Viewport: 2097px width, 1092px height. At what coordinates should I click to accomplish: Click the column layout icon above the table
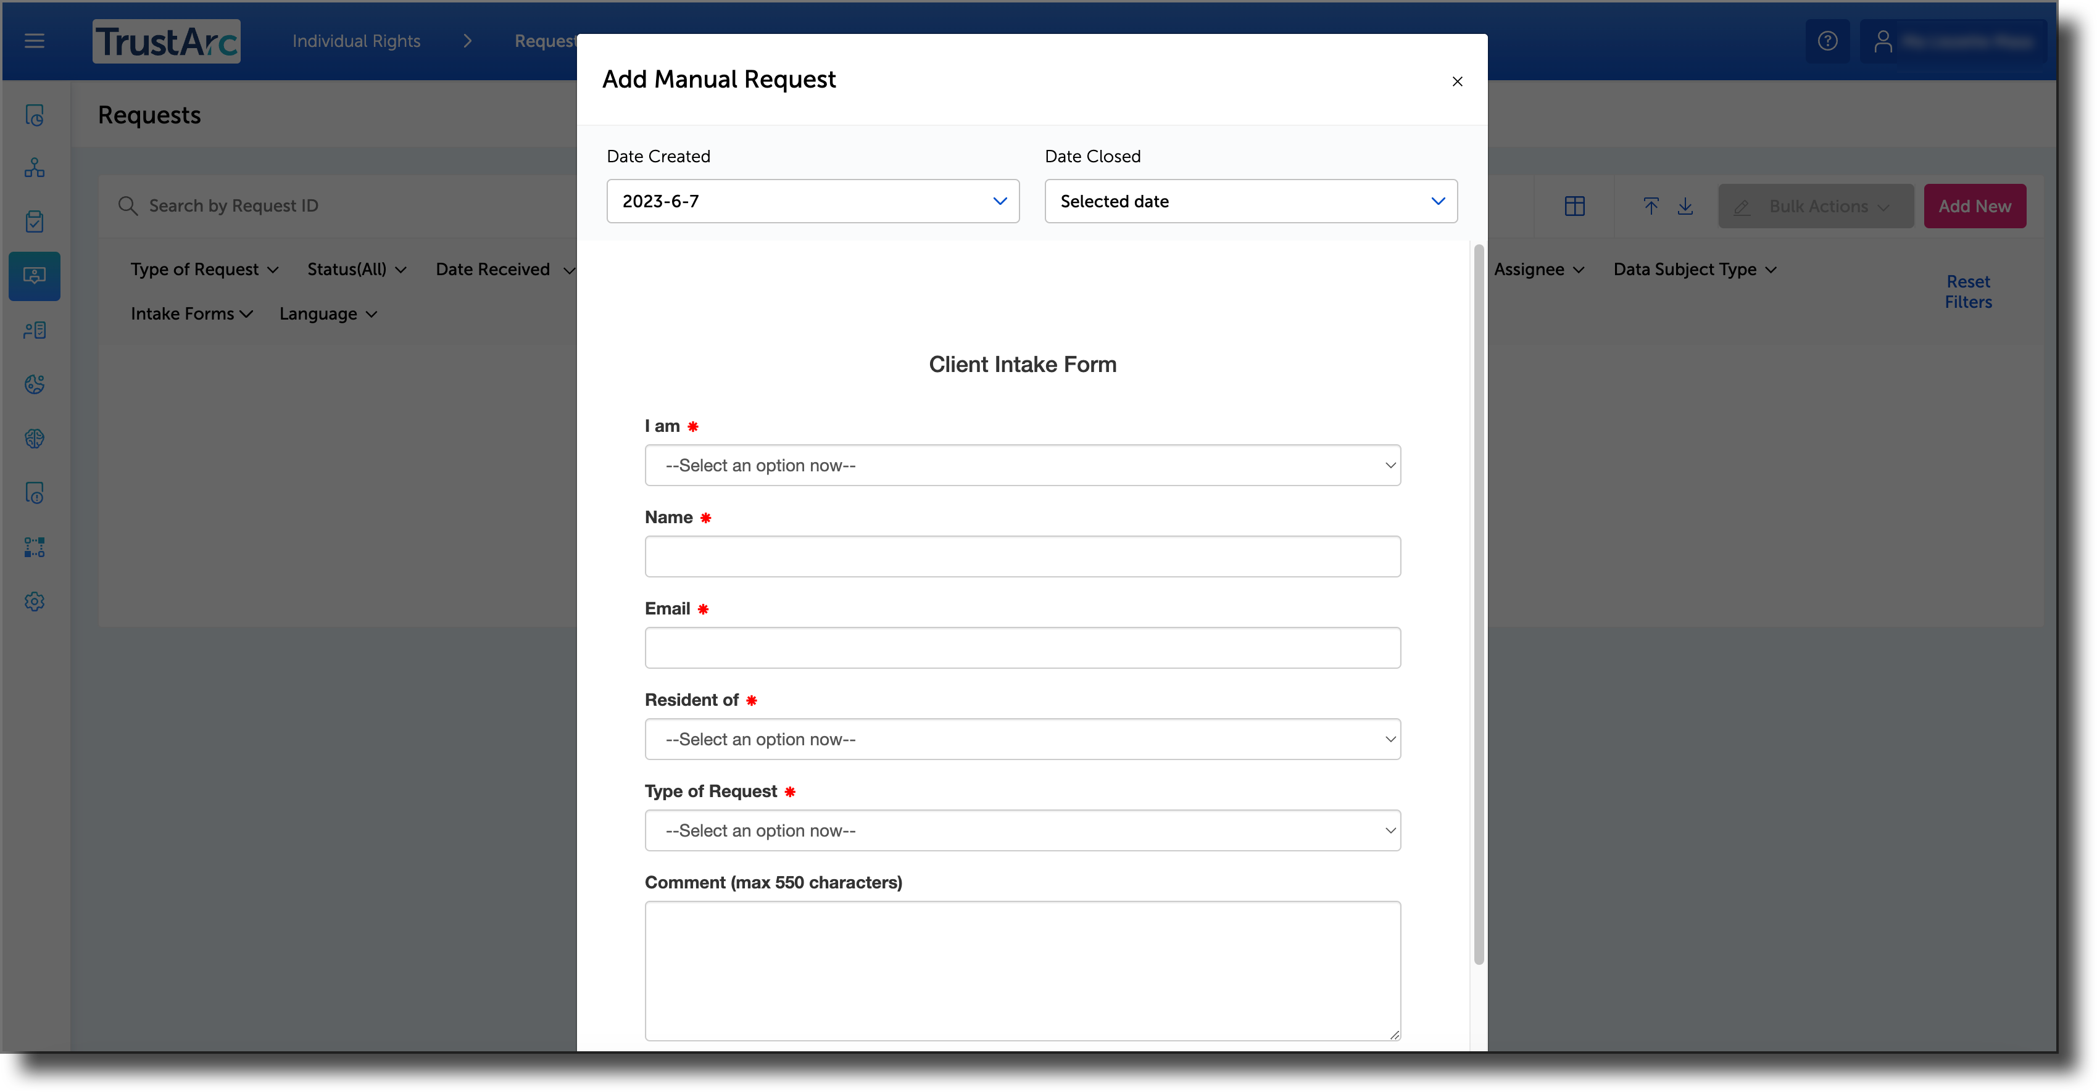tap(1575, 206)
